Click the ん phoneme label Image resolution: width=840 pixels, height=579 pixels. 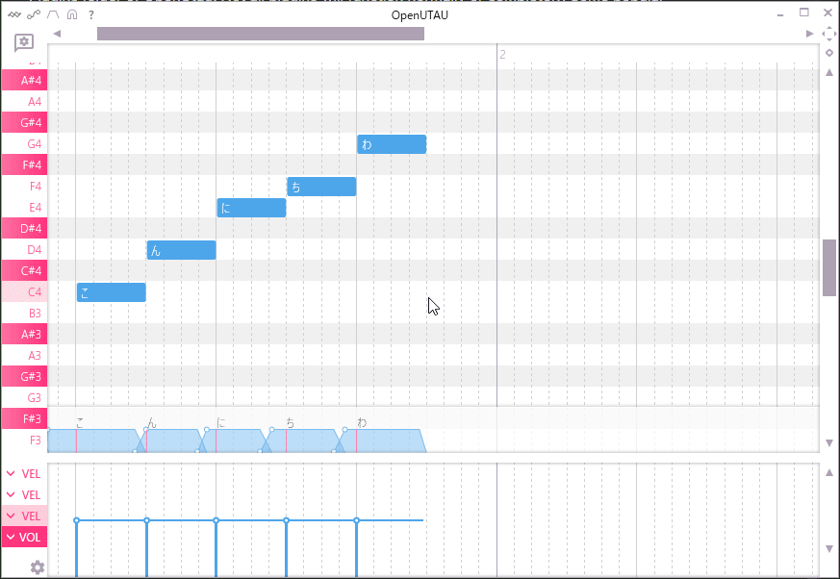click(x=152, y=422)
